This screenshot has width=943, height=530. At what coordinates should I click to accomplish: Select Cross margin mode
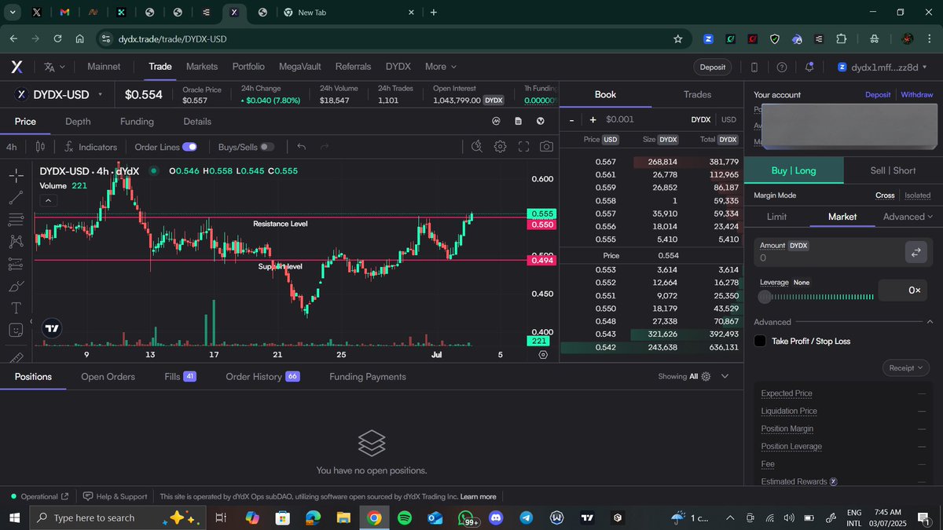(885, 196)
